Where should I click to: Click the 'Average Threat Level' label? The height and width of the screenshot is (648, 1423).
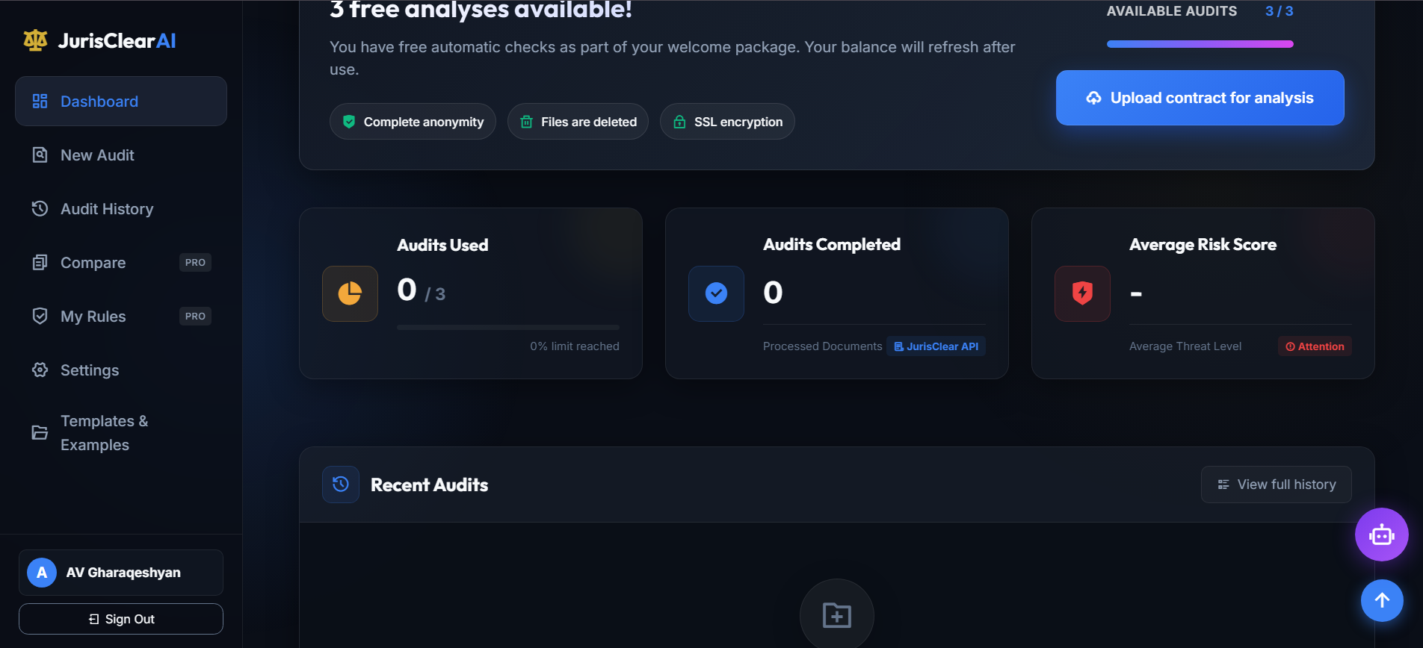tap(1185, 346)
